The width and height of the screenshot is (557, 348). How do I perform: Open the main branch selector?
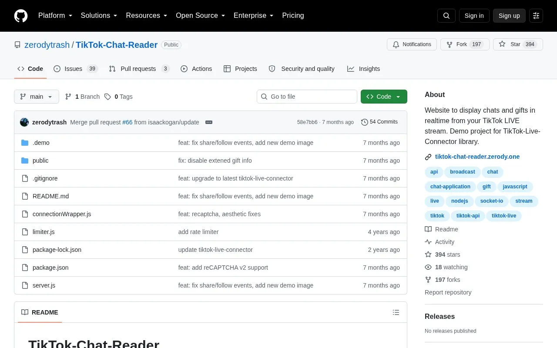click(37, 97)
